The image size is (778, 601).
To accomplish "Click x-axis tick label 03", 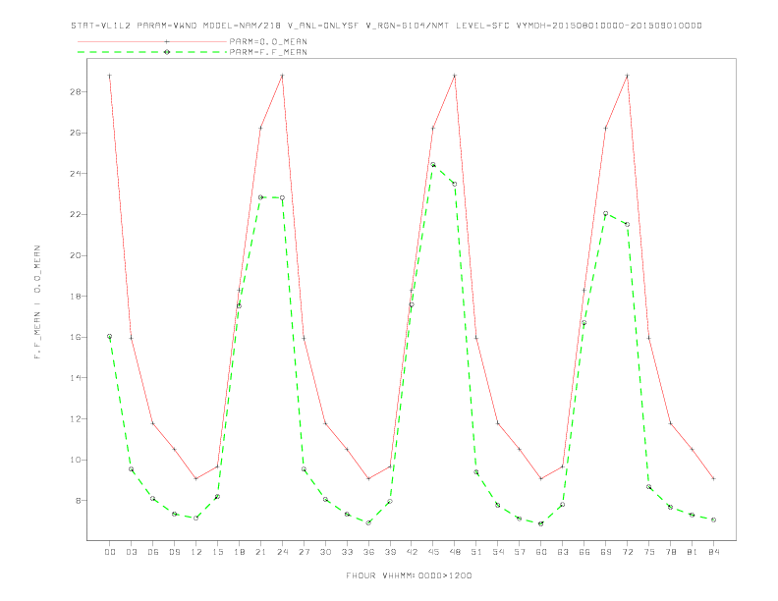I will pyautogui.click(x=131, y=552).
